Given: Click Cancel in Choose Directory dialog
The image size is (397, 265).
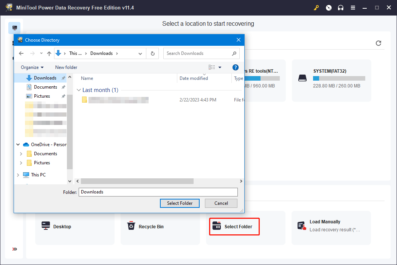Looking at the screenshot, I should 221,203.
